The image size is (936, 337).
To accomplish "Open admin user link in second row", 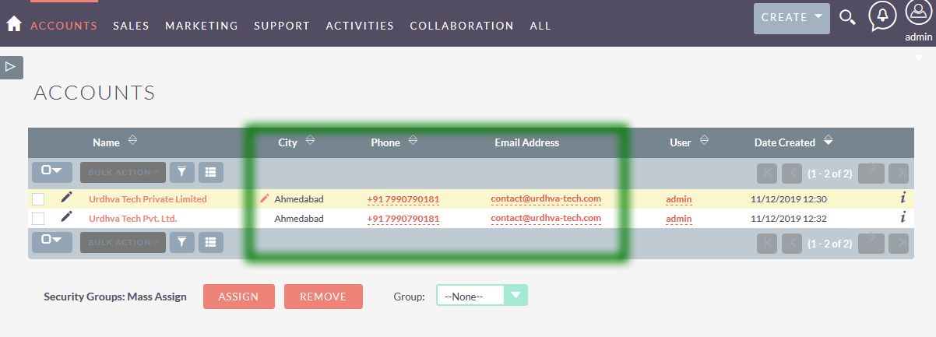I will click(x=679, y=219).
